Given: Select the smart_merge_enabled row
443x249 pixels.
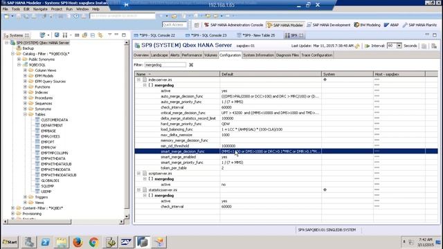Looking at the screenshot, I should pyautogui.click(x=286, y=157).
